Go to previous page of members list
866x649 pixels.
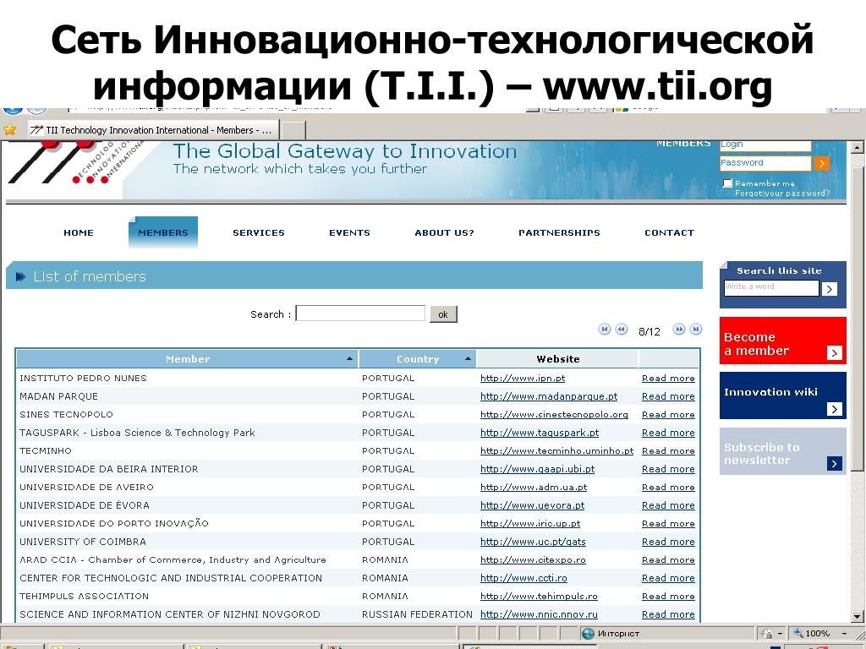click(622, 330)
